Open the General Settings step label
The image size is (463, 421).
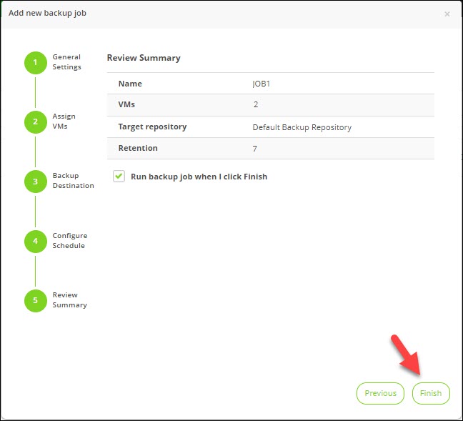tap(66, 62)
